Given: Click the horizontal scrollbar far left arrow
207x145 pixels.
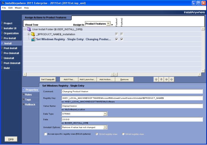Looking at the screenshot, I should coord(25,74).
